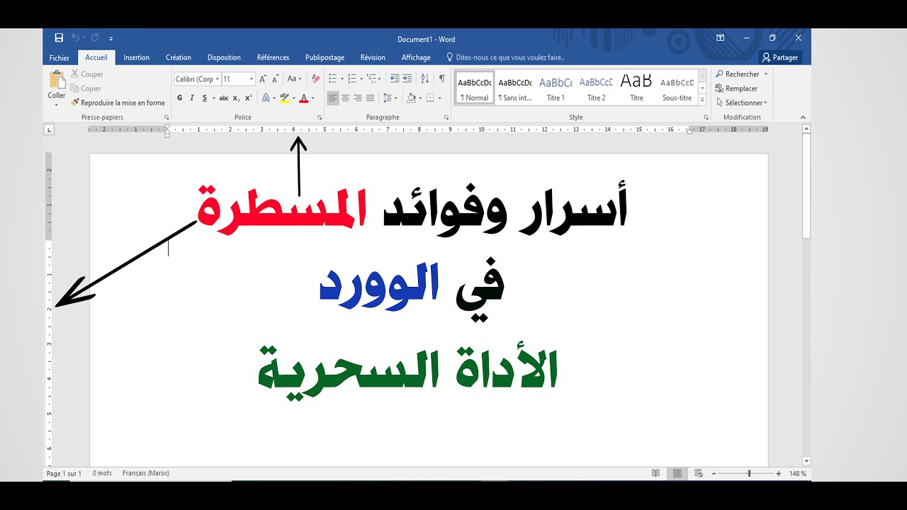
Task: Justify the paragraph text
Action: (370, 98)
